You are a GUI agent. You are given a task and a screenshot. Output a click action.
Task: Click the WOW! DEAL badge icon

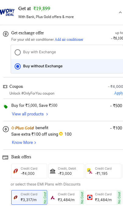point(7,13)
